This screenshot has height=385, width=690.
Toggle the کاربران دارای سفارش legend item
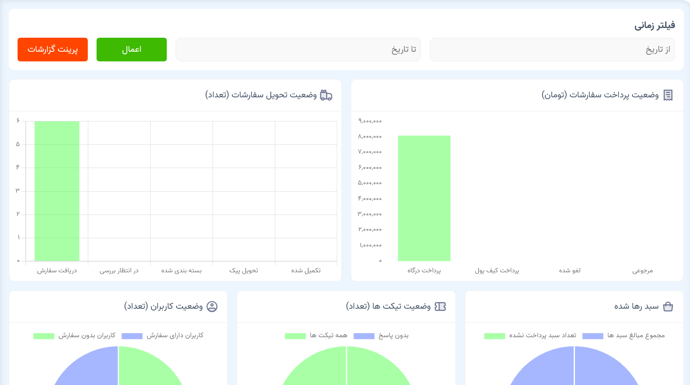(163, 335)
